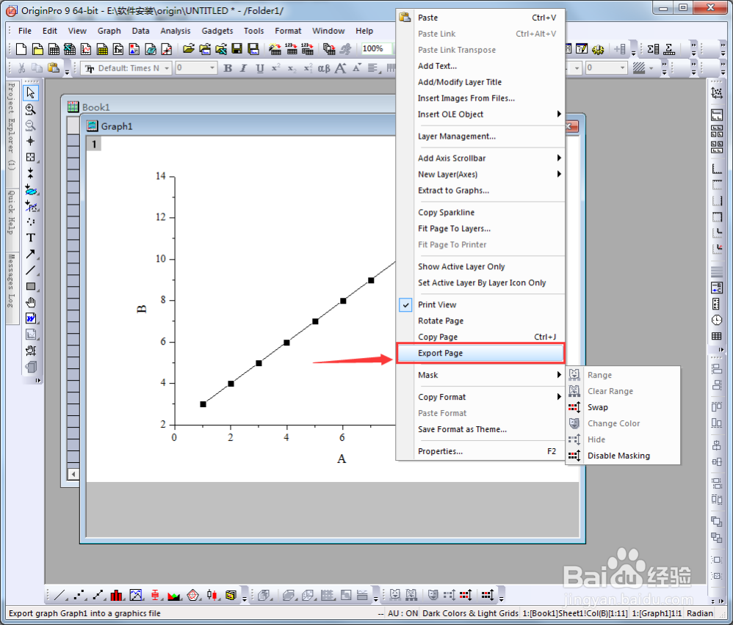Expand the Copy Format submenu
Viewport: 733px width, 625px height.
[480, 397]
